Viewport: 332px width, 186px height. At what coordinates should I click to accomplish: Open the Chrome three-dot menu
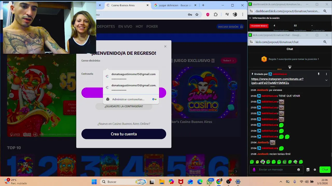click(243, 15)
